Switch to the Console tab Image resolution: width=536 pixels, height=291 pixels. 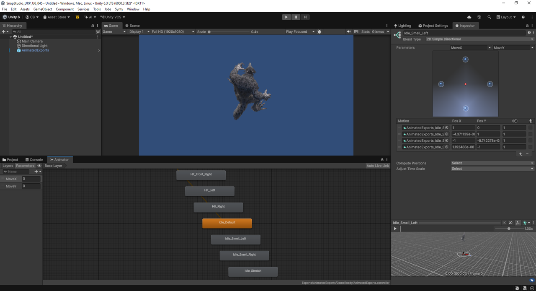point(34,160)
